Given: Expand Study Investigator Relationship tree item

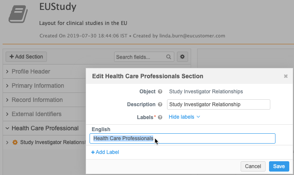Looking at the screenshot, I should (x=7, y=142).
